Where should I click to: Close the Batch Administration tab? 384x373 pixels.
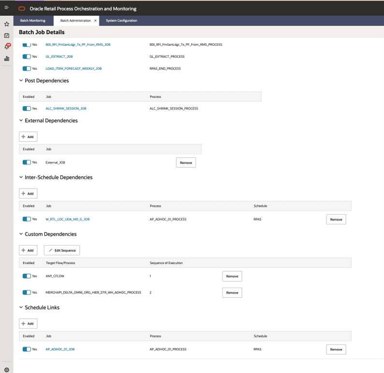click(96, 21)
